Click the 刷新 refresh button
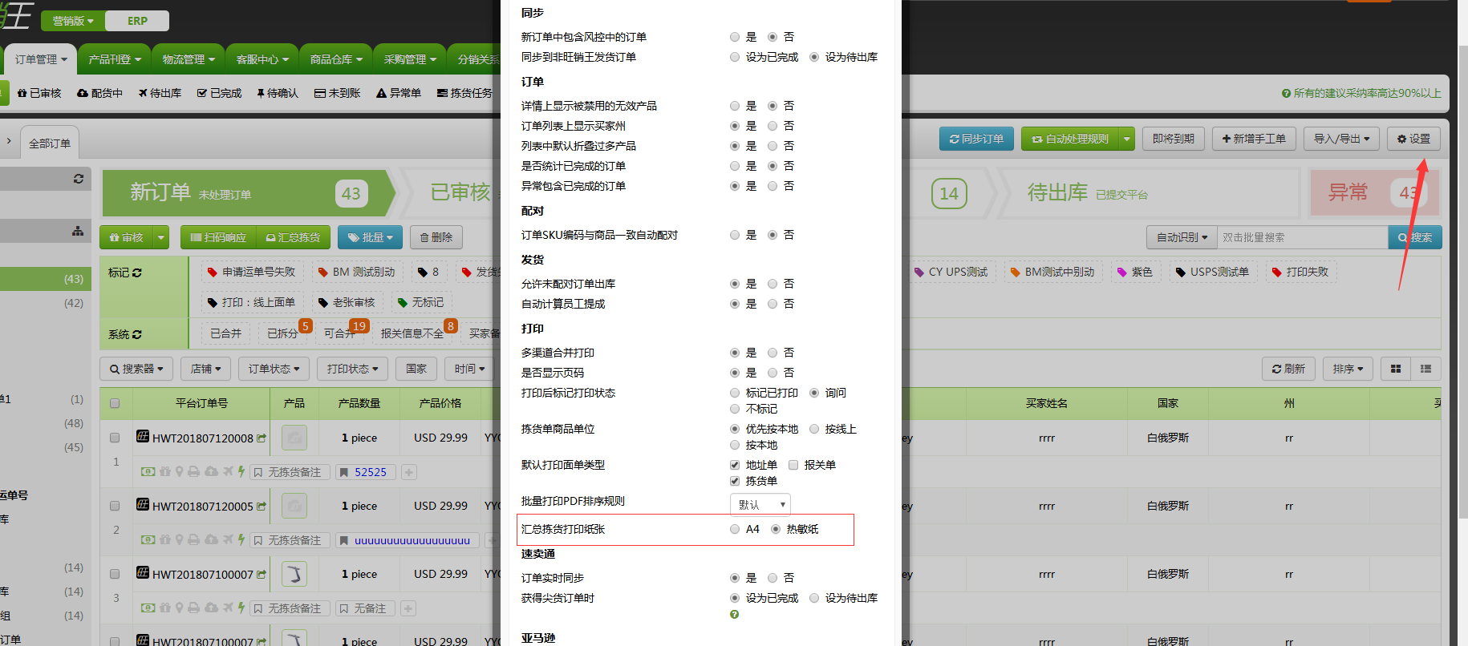This screenshot has width=1468, height=646. (1288, 369)
